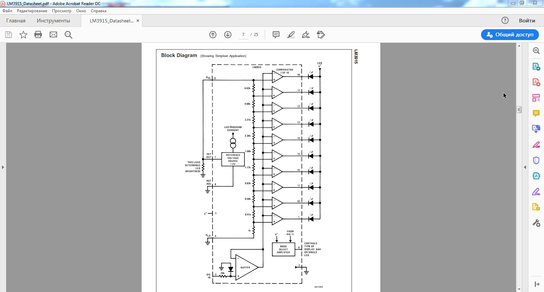
Task: Open the Файл menu
Action: click(x=7, y=11)
